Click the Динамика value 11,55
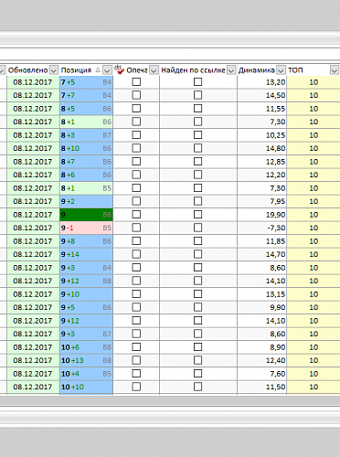The image size is (340, 457). [x=275, y=109]
